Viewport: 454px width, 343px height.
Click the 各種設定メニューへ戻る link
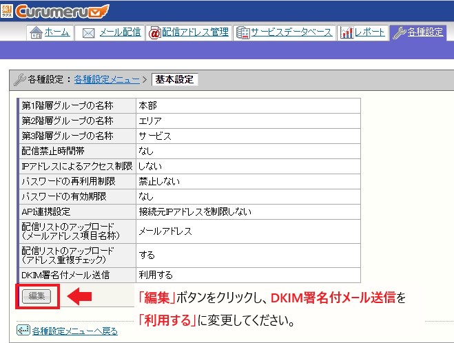[75, 331]
